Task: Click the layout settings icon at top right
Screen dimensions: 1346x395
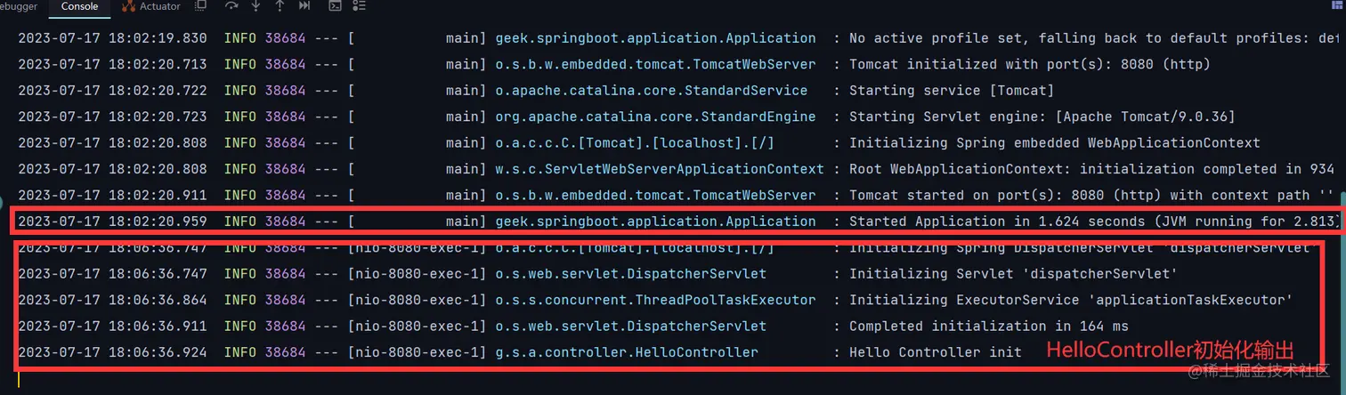Action: click(x=1336, y=5)
